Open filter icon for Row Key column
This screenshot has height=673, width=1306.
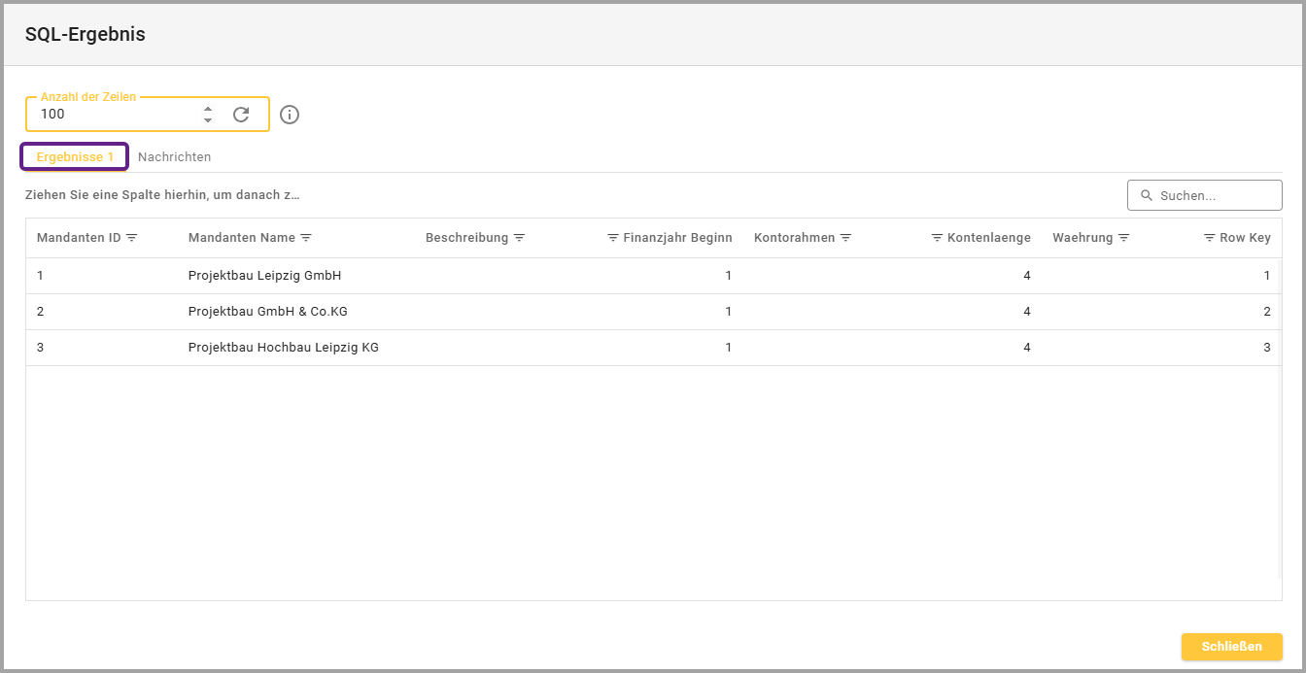[1210, 238]
